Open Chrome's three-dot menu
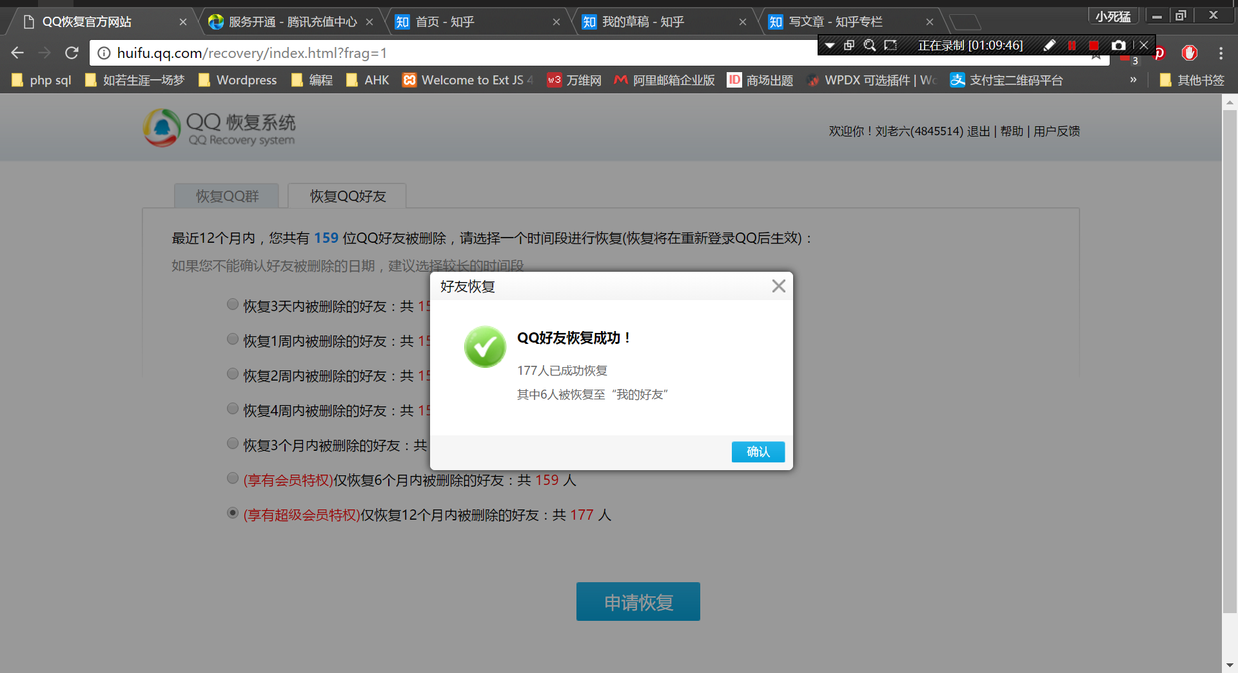The image size is (1238, 673). [x=1221, y=53]
